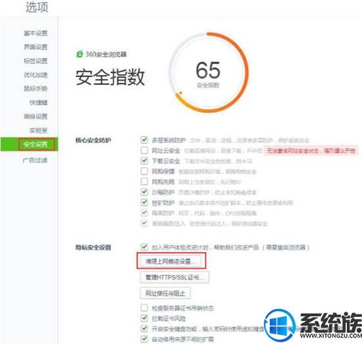Go to 优化加速 settings
362x344 pixels.
coord(36,75)
